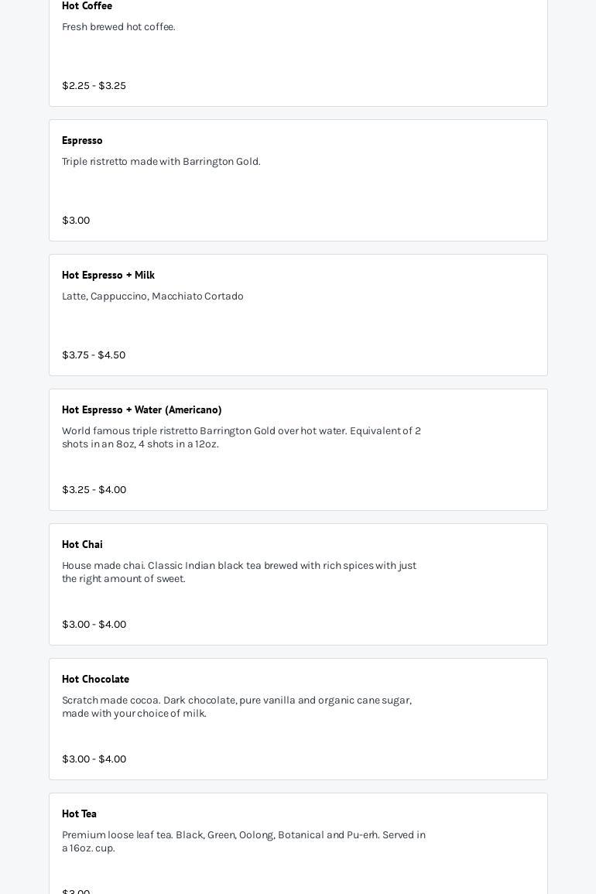Click the $3.75 - $4.50 price range
Screen dimensions: 596x894
[x=94, y=355]
